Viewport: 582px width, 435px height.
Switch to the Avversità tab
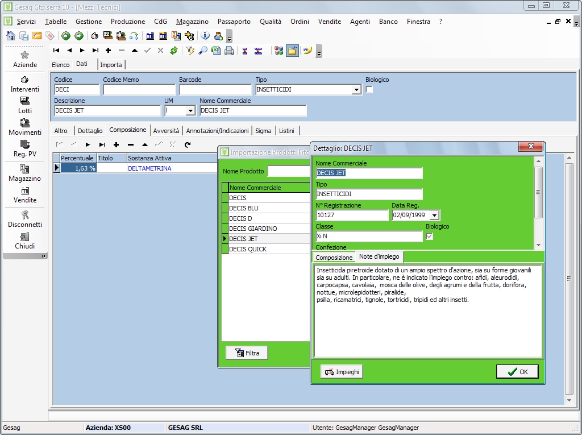[x=166, y=131]
